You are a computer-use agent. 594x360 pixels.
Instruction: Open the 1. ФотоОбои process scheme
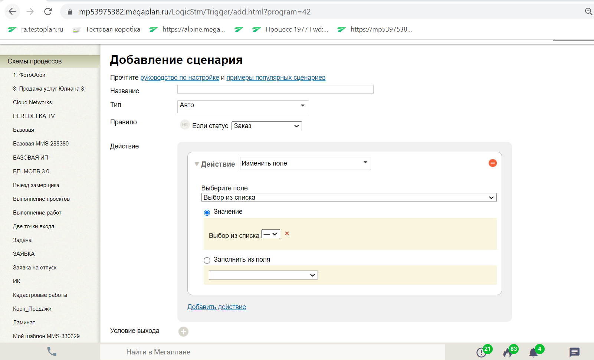point(29,75)
